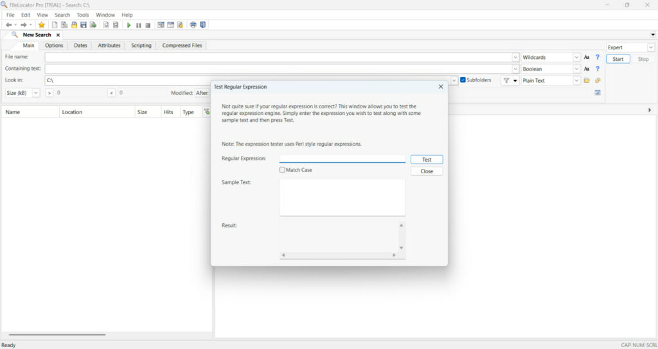Browse for folder using folder icon
The height and width of the screenshot is (349, 658).
pyautogui.click(x=587, y=80)
